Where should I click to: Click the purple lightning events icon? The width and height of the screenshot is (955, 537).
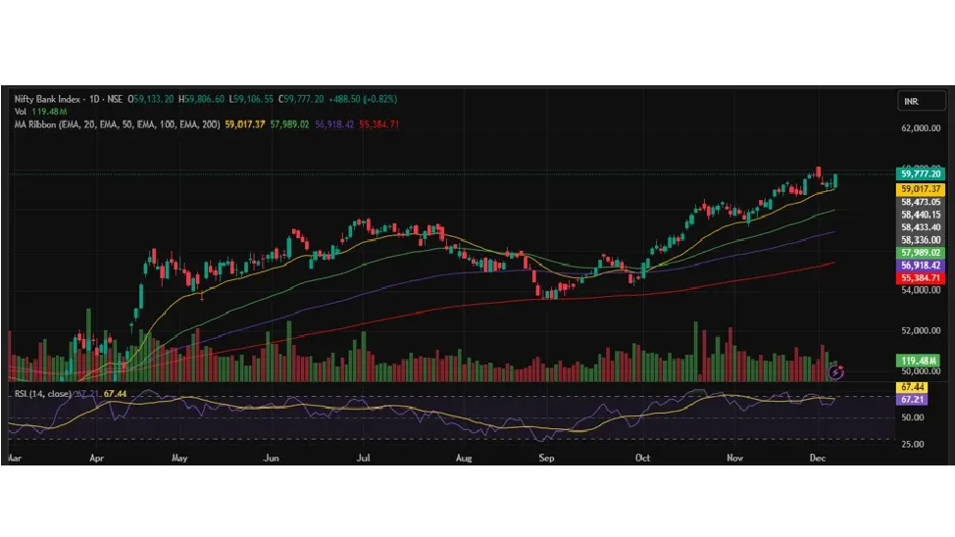(835, 372)
